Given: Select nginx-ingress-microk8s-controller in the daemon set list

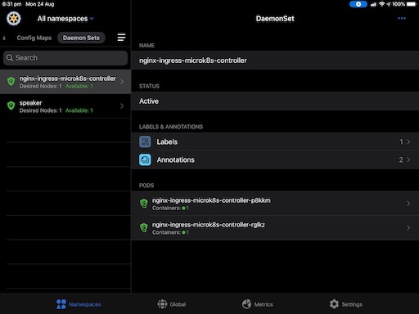Looking at the screenshot, I should click(65, 82).
